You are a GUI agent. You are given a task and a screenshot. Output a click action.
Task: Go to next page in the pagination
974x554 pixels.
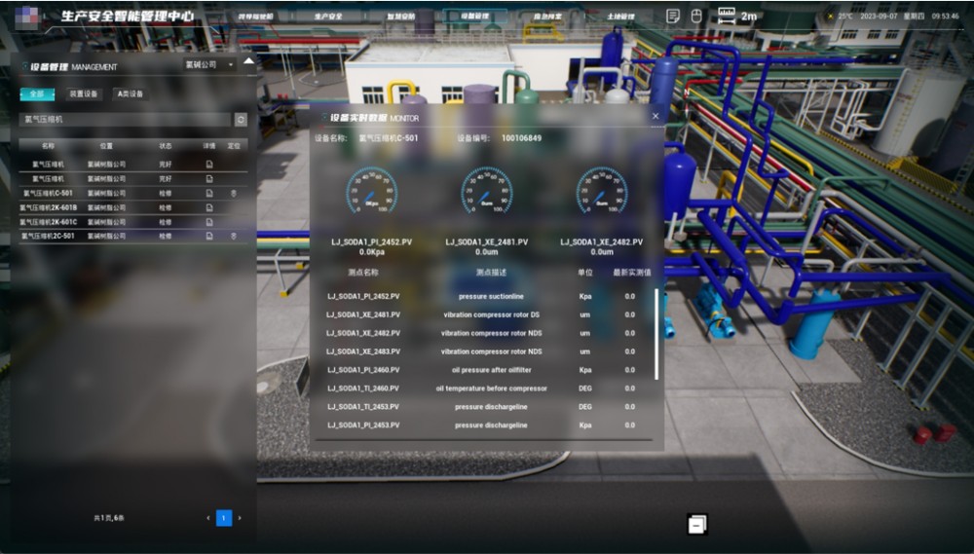tap(240, 518)
